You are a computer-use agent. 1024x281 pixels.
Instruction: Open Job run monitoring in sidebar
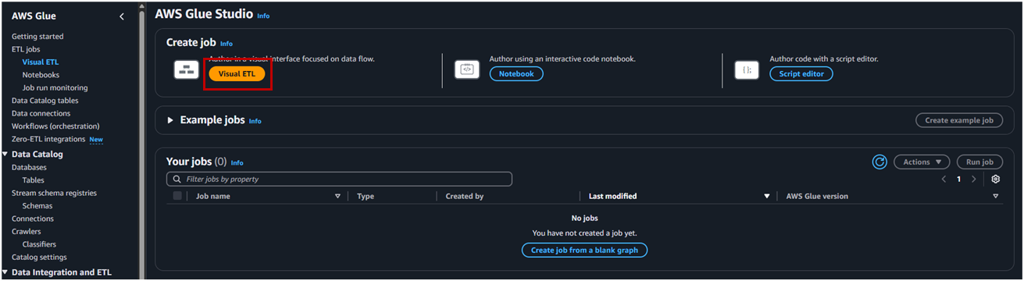point(55,87)
